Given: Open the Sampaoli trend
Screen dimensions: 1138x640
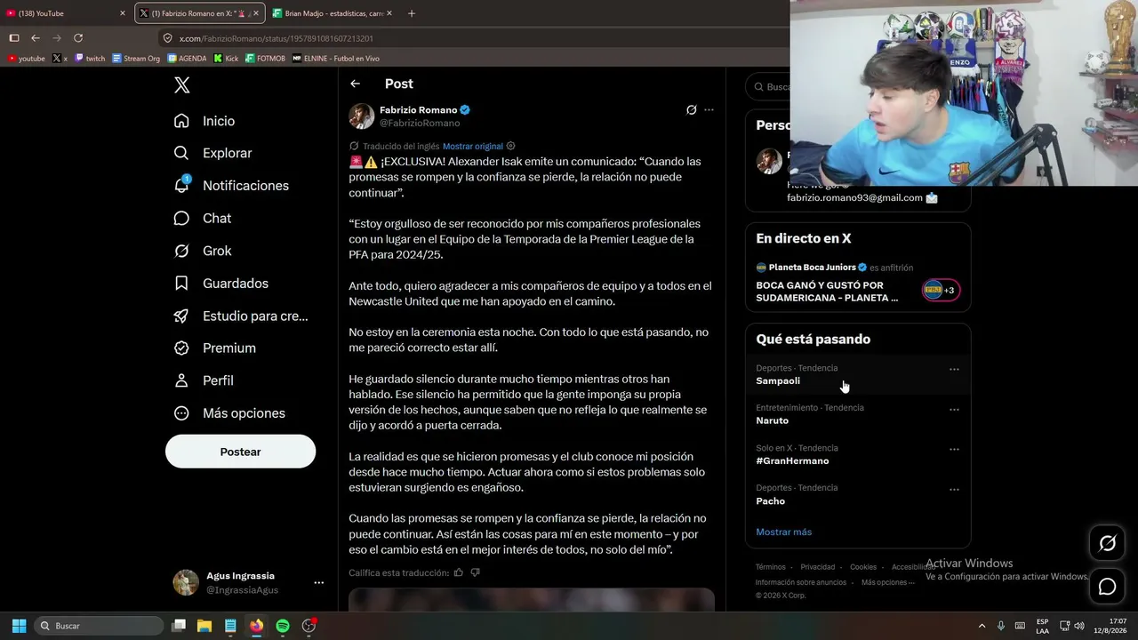Looking at the screenshot, I should (857, 374).
